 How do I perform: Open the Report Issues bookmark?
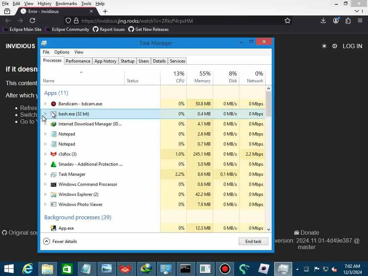pyautogui.click(x=109, y=29)
